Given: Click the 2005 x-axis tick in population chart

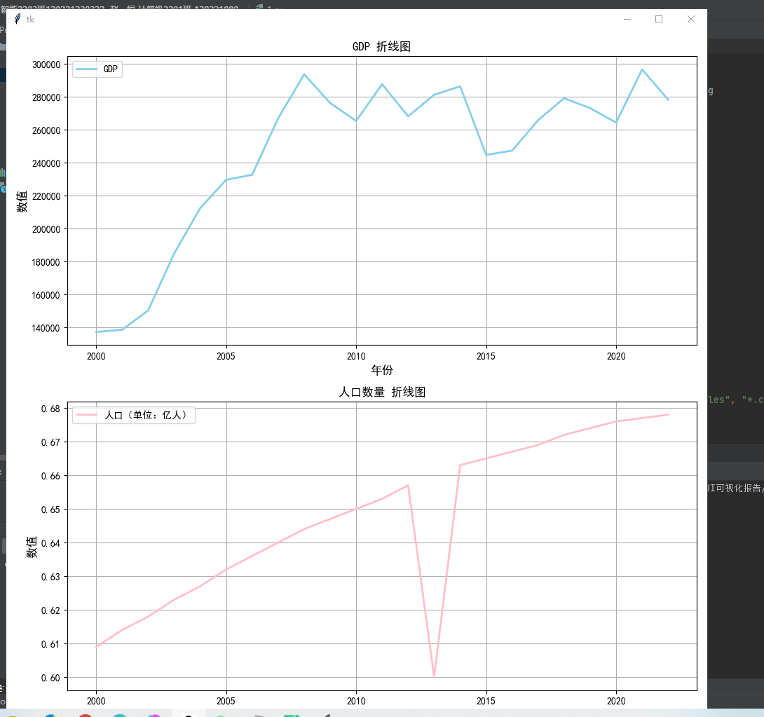Looking at the screenshot, I should [226, 701].
